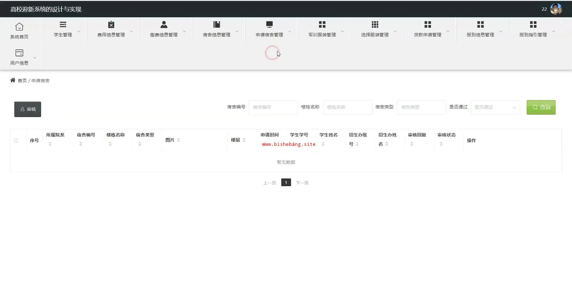Screen dimensions: 572x283
Task: Expand the 费用信息管理 menu chevron
Action: [131, 31]
